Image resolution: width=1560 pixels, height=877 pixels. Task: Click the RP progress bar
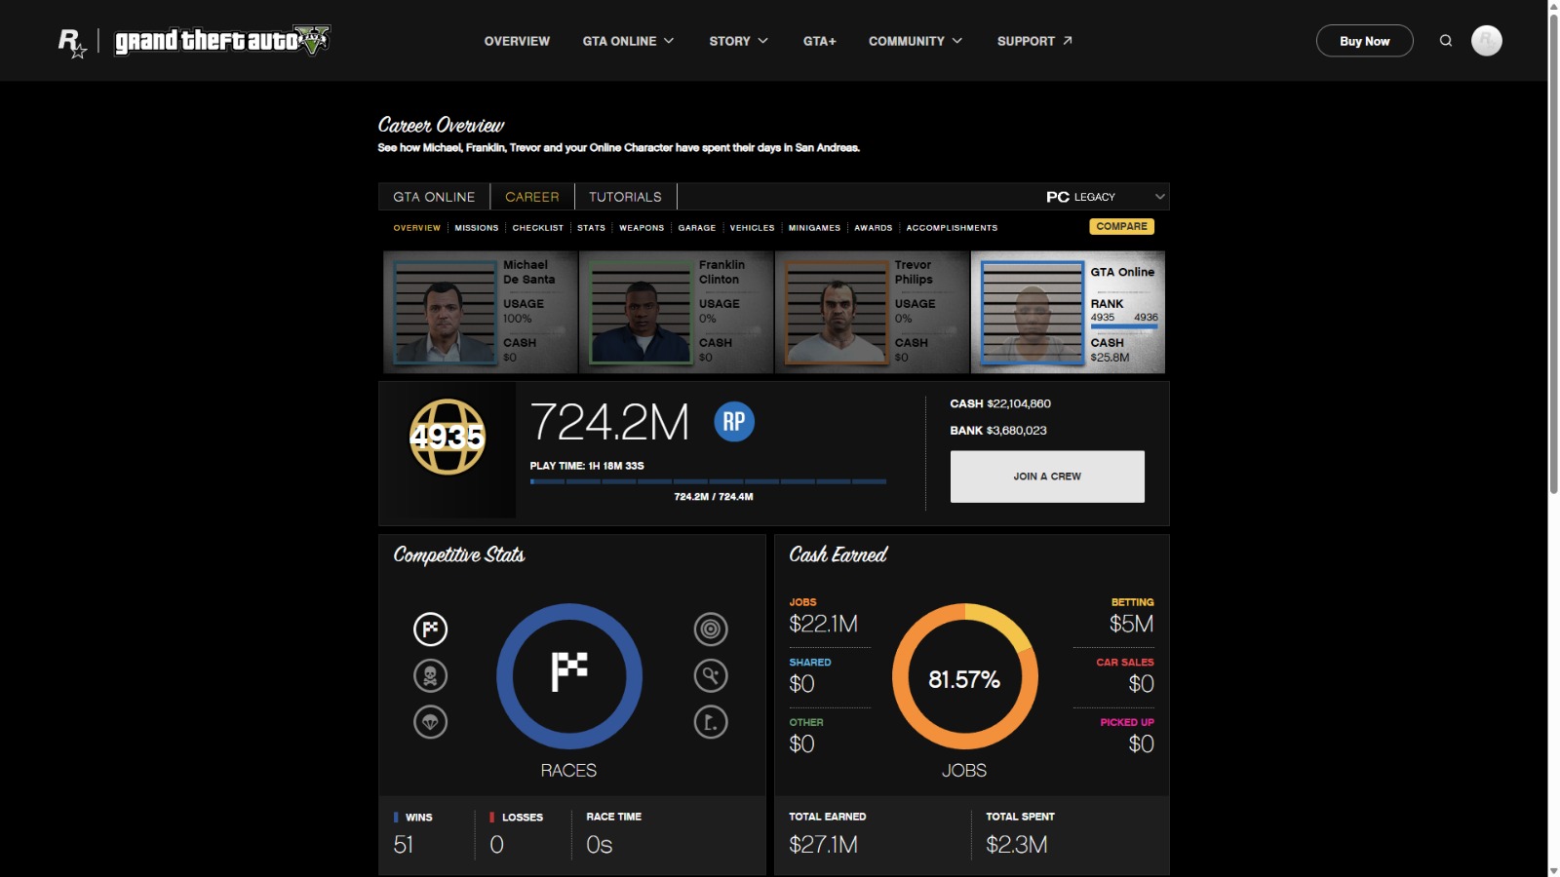pos(708,481)
